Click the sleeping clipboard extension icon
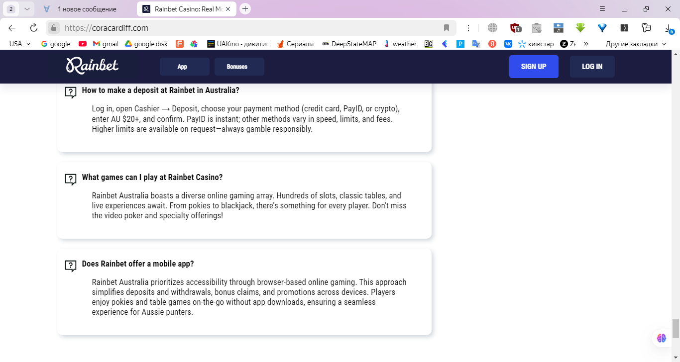680x362 pixels. 537,28
